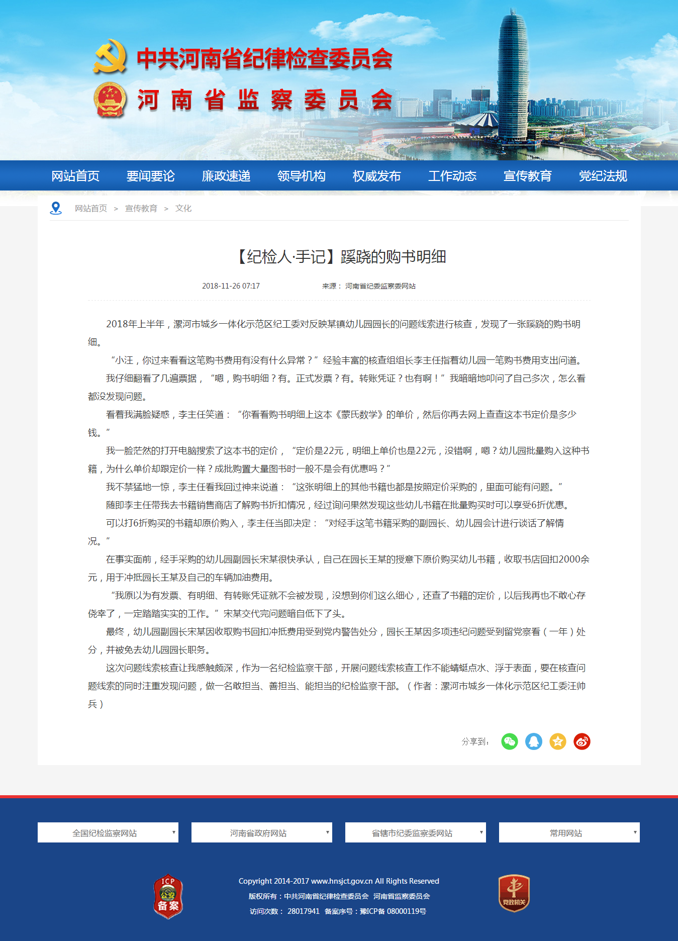This screenshot has width=678, height=941.
Task: Expand the 省辖市纪委监察委网站 dropdown
Action: 416,832
